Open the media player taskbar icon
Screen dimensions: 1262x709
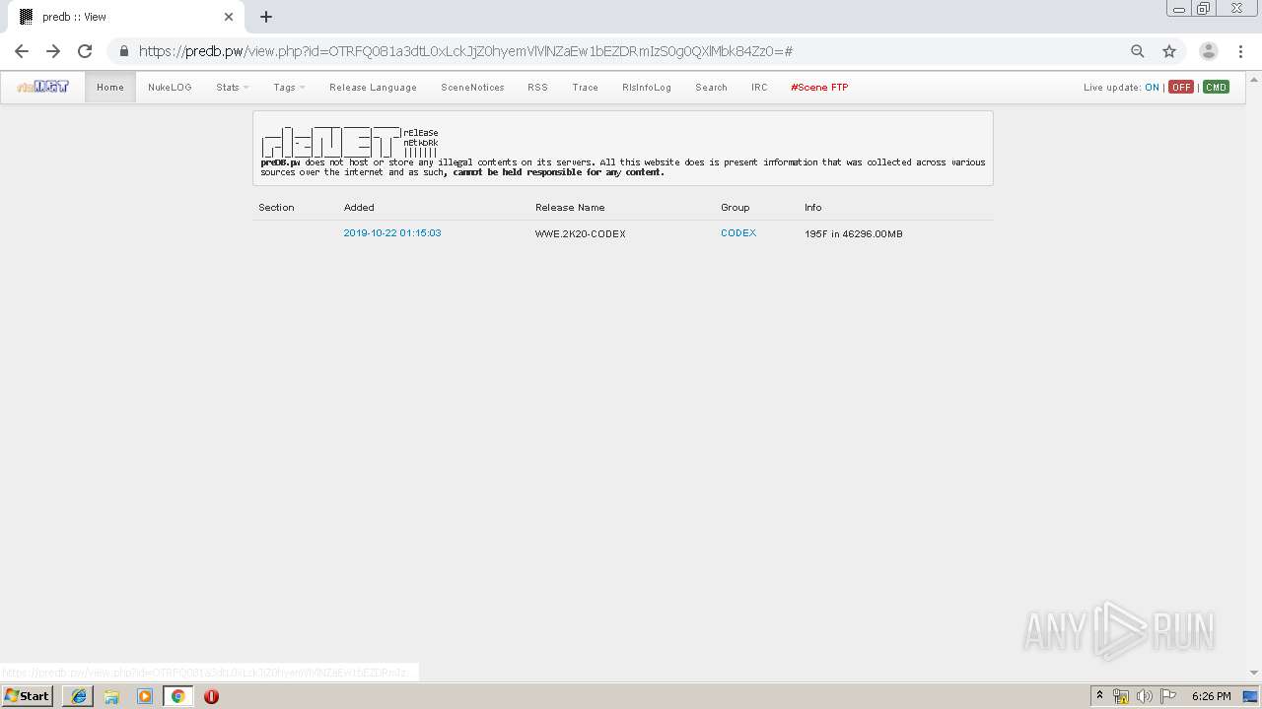(x=145, y=696)
